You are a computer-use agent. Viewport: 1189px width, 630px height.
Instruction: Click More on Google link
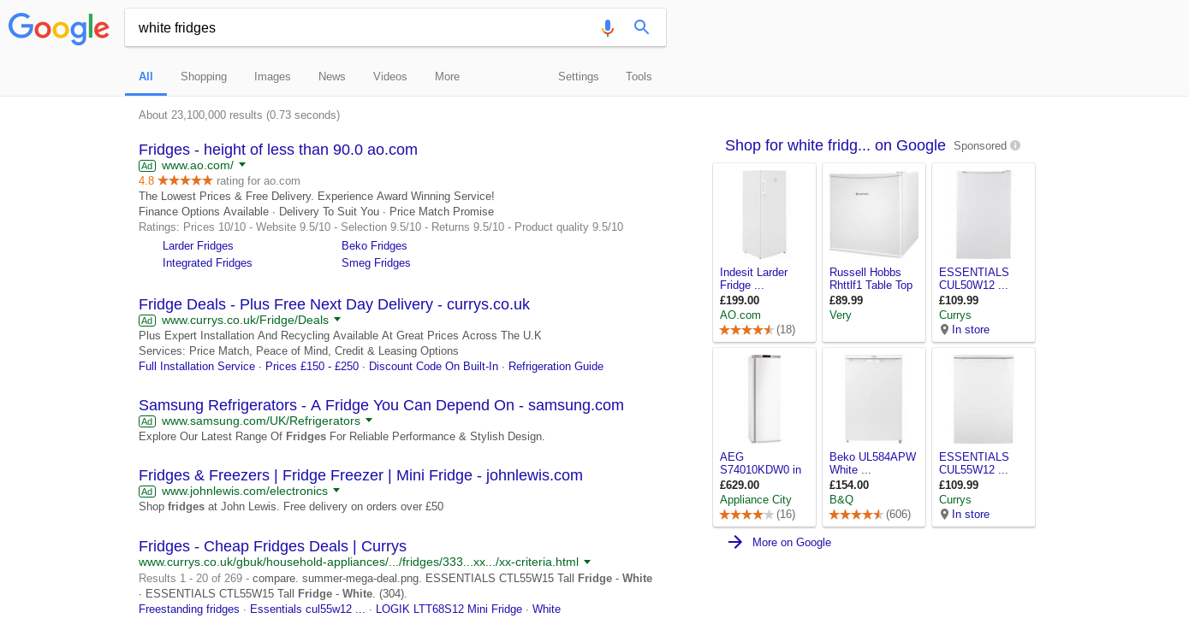coord(792,542)
